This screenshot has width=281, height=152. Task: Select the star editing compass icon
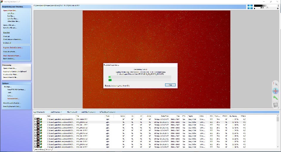tap(275, 91)
